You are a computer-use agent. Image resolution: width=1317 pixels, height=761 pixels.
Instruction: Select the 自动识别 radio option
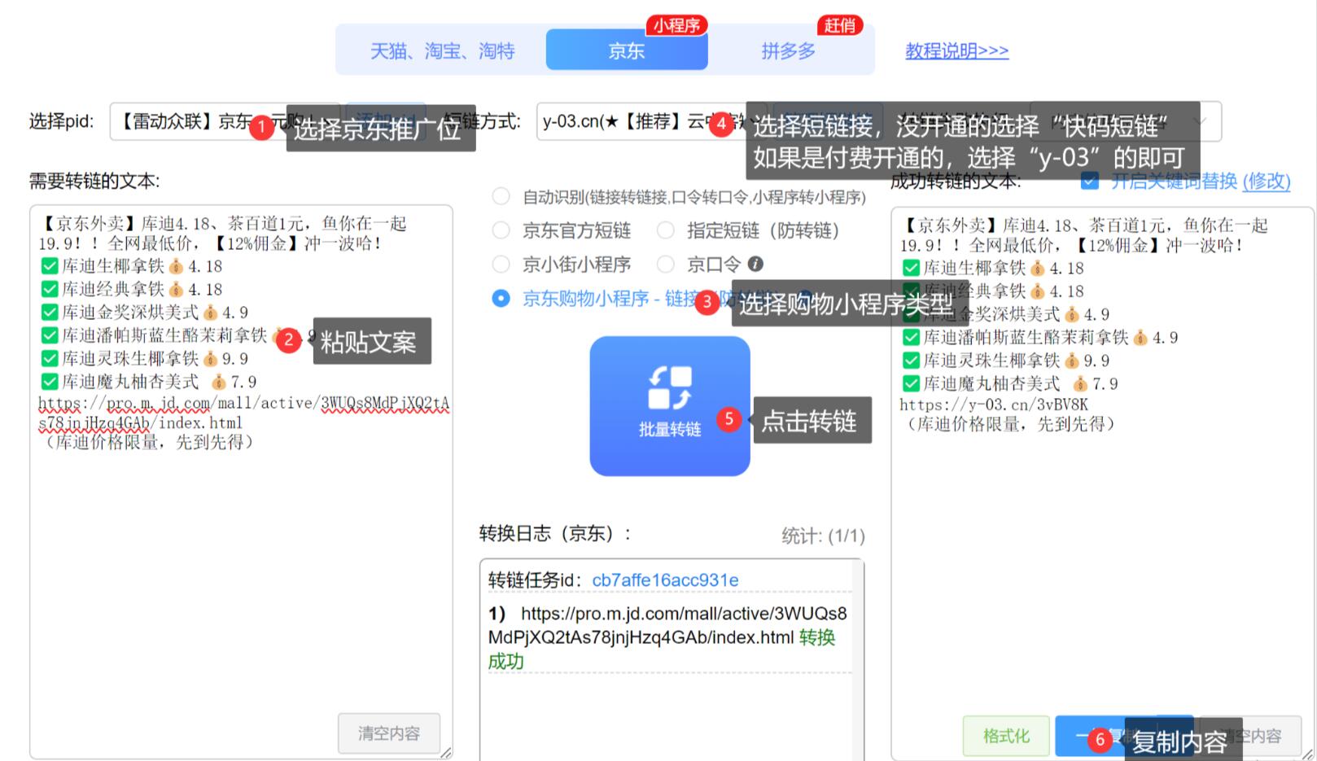(501, 197)
